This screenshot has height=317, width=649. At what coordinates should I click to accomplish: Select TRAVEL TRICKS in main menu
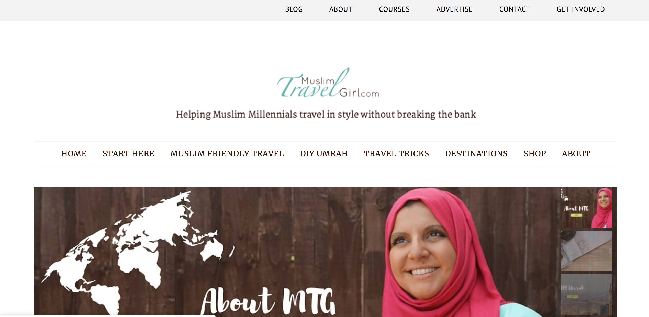[396, 154]
